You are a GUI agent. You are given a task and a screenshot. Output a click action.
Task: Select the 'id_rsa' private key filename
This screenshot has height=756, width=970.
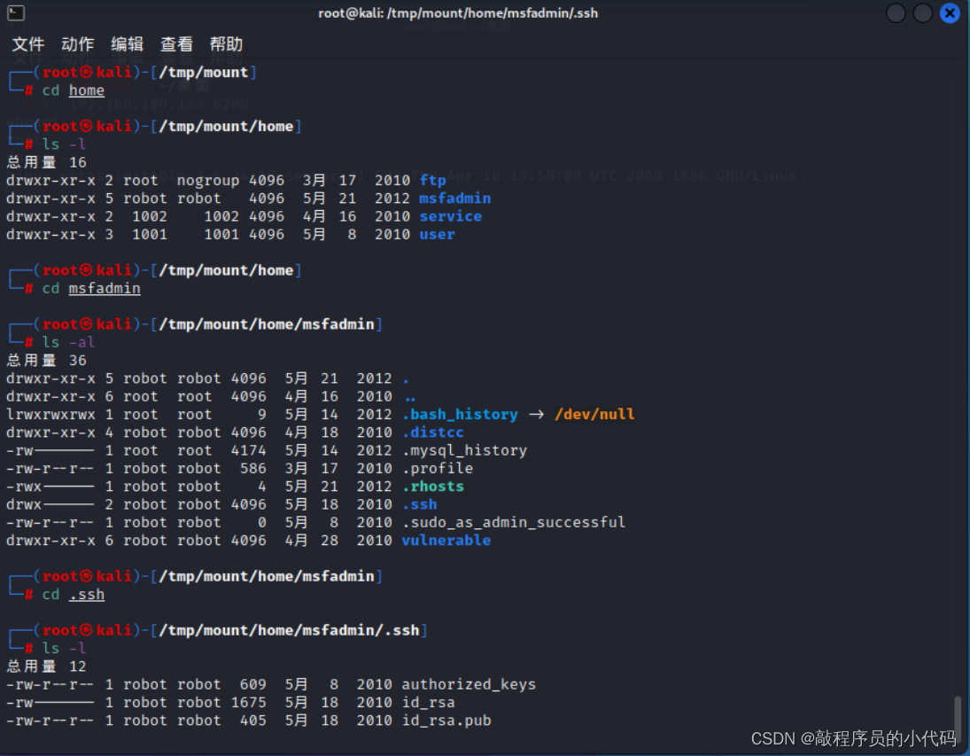[x=426, y=702]
